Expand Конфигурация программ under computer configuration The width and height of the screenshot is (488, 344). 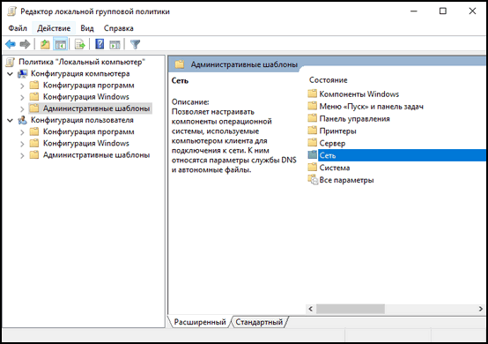[x=22, y=86]
